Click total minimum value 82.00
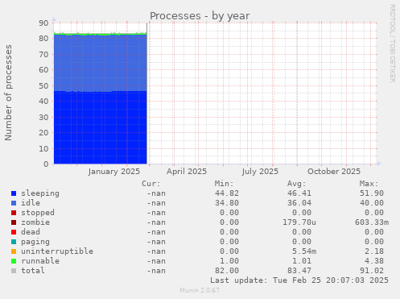 point(227,271)
